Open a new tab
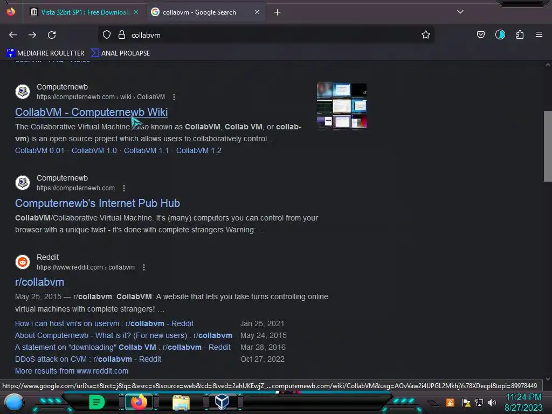This screenshot has height=414, width=552. pyautogui.click(x=278, y=12)
